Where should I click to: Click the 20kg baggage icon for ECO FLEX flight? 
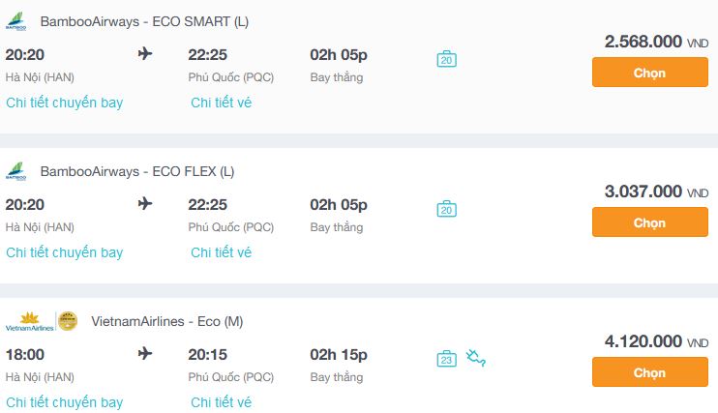click(x=446, y=209)
